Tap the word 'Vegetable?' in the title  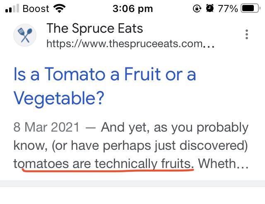click(x=59, y=98)
